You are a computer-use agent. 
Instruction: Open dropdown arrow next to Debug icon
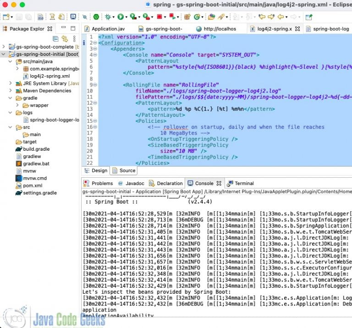113,17
